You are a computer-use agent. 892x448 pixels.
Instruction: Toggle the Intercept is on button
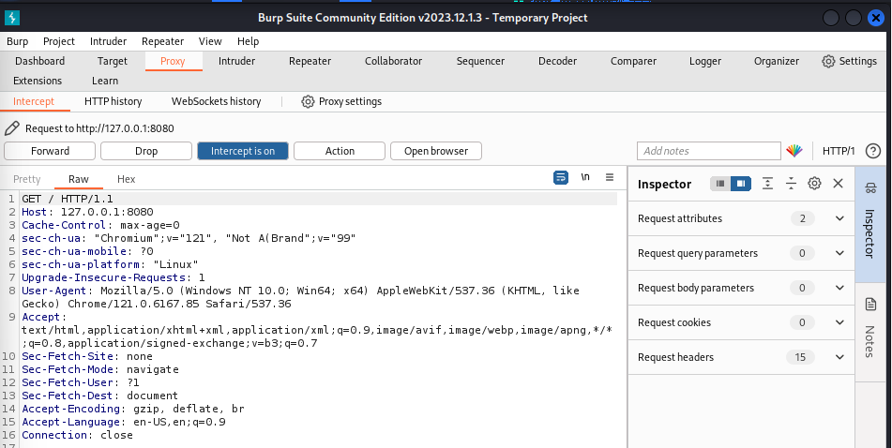(x=243, y=151)
